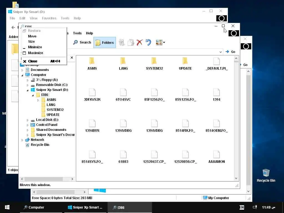Select the 85F1256.FO_ file
The image size is (284, 213).
click(154, 95)
